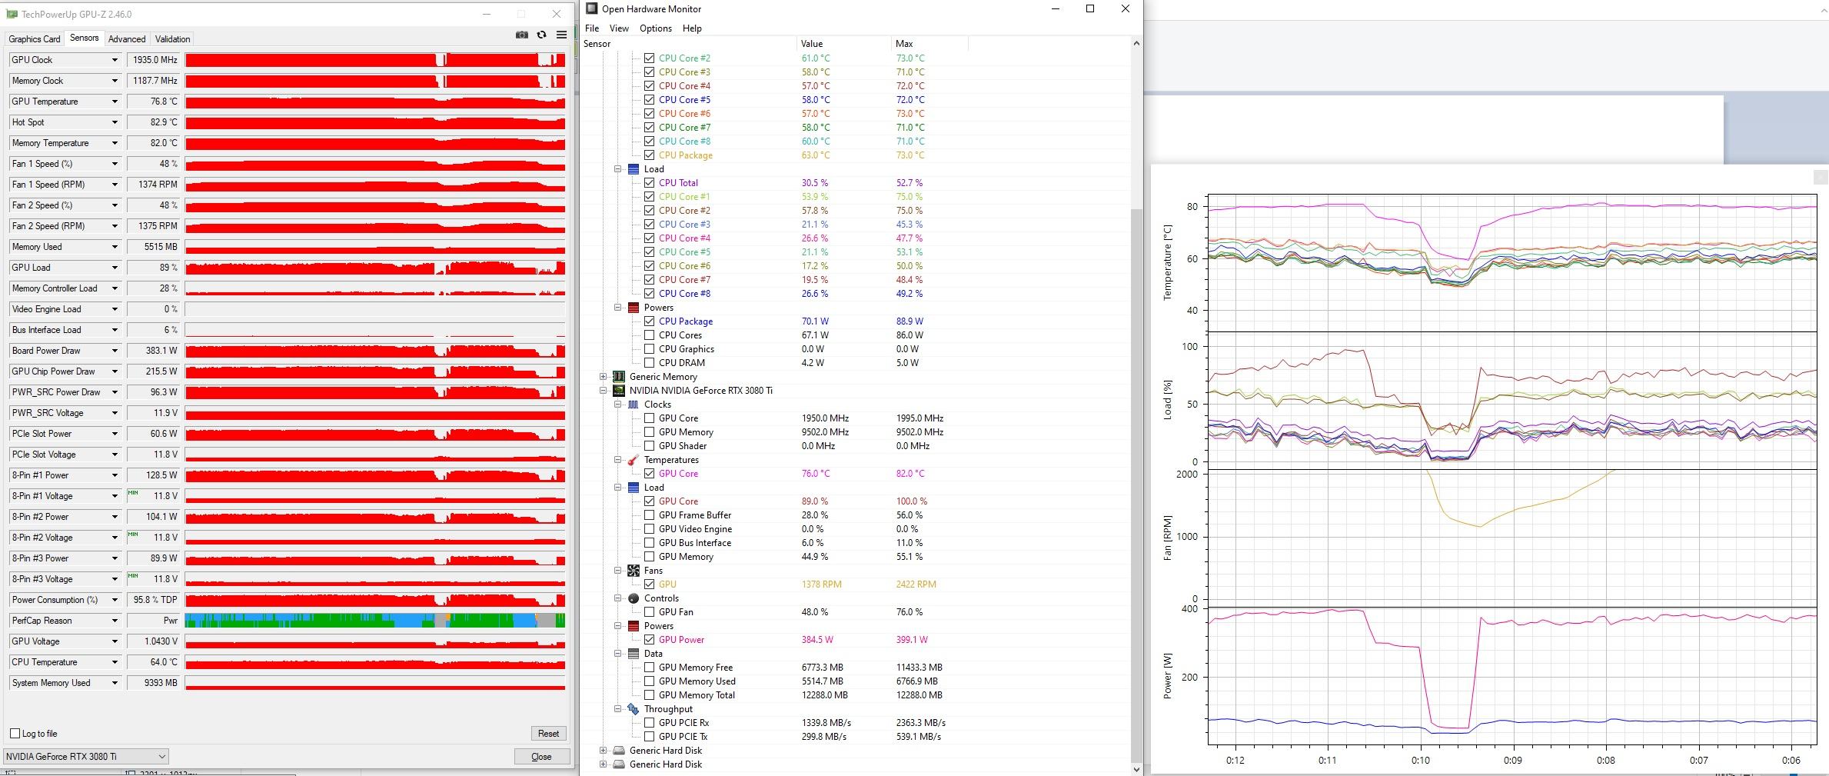Click the CPU Powers category icon

(633, 308)
